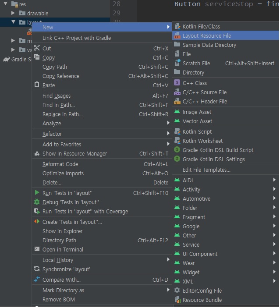Open the Analyze submenu arrow
280x308 pixels.
(168, 123)
